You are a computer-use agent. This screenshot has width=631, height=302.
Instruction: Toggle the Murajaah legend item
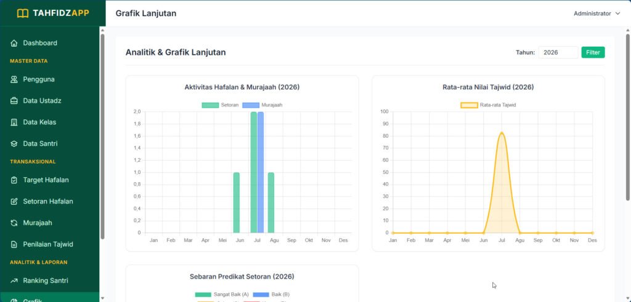coord(263,105)
